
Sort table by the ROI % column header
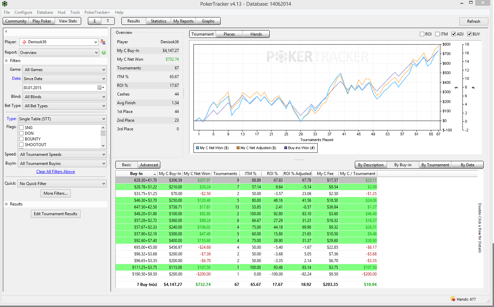[x=272, y=174]
